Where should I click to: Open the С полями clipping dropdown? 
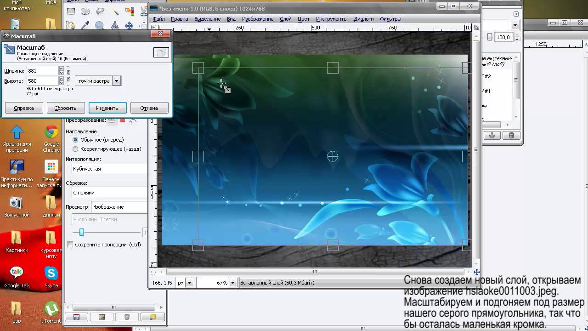(x=109, y=193)
